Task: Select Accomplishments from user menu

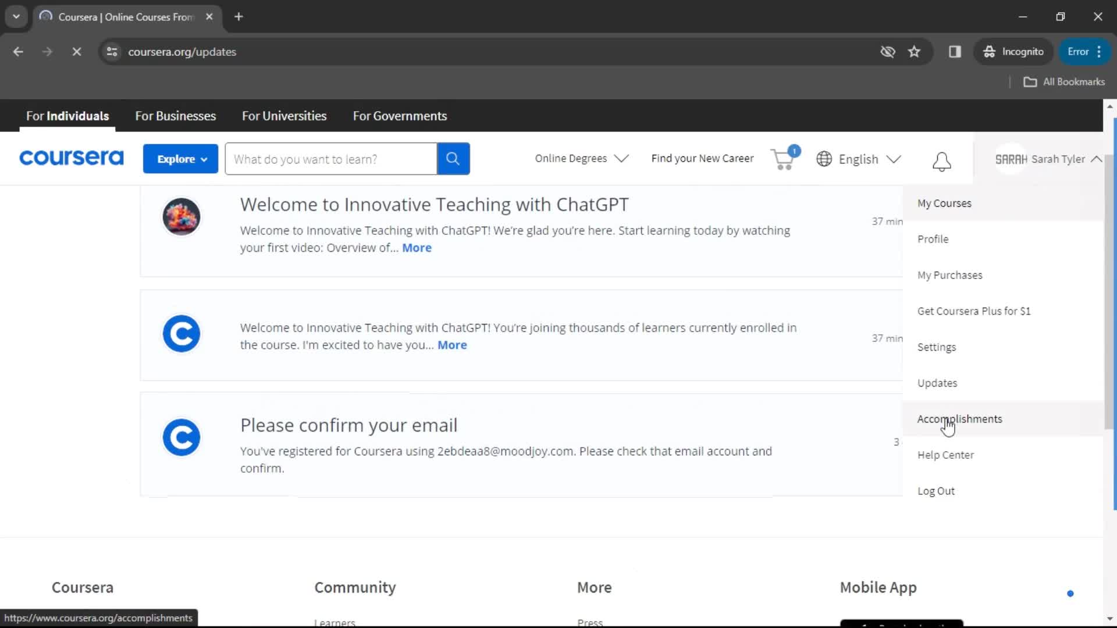Action: pos(960,419)
